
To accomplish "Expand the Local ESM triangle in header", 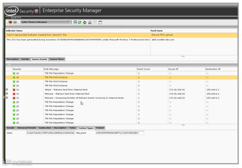I will pyautogui.click(x=8, y=18).
